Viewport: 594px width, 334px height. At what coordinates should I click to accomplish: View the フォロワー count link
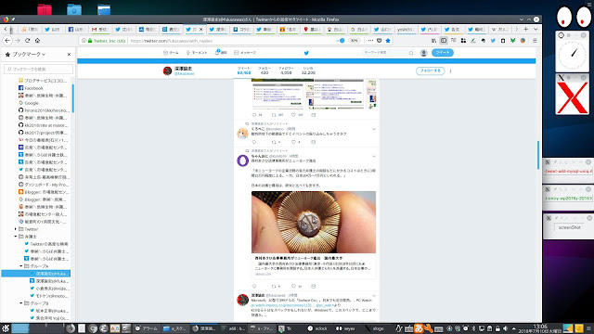[x=286, y=71]
